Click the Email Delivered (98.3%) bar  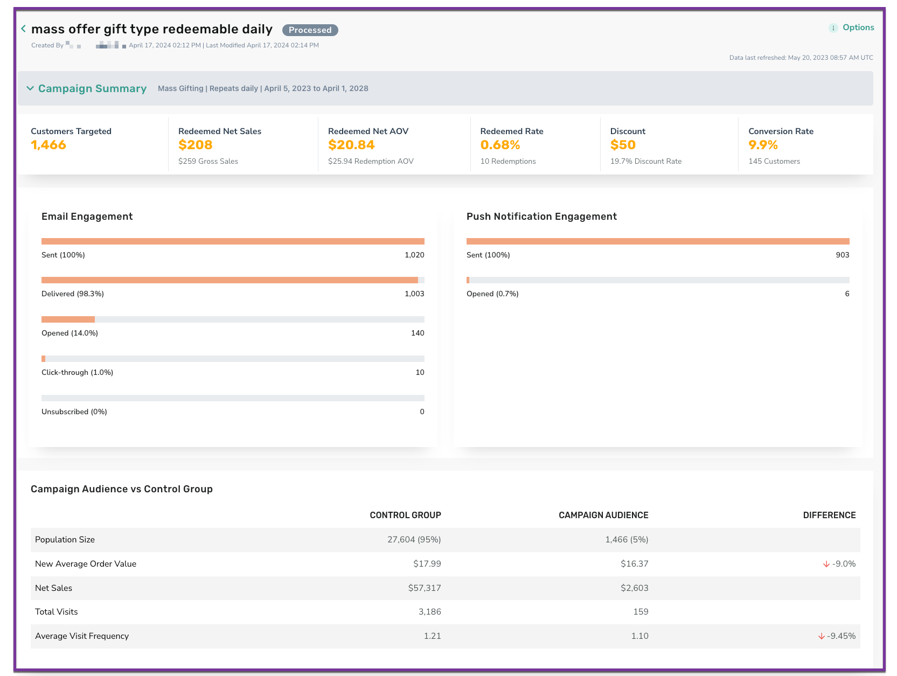(x=233, y=280)
